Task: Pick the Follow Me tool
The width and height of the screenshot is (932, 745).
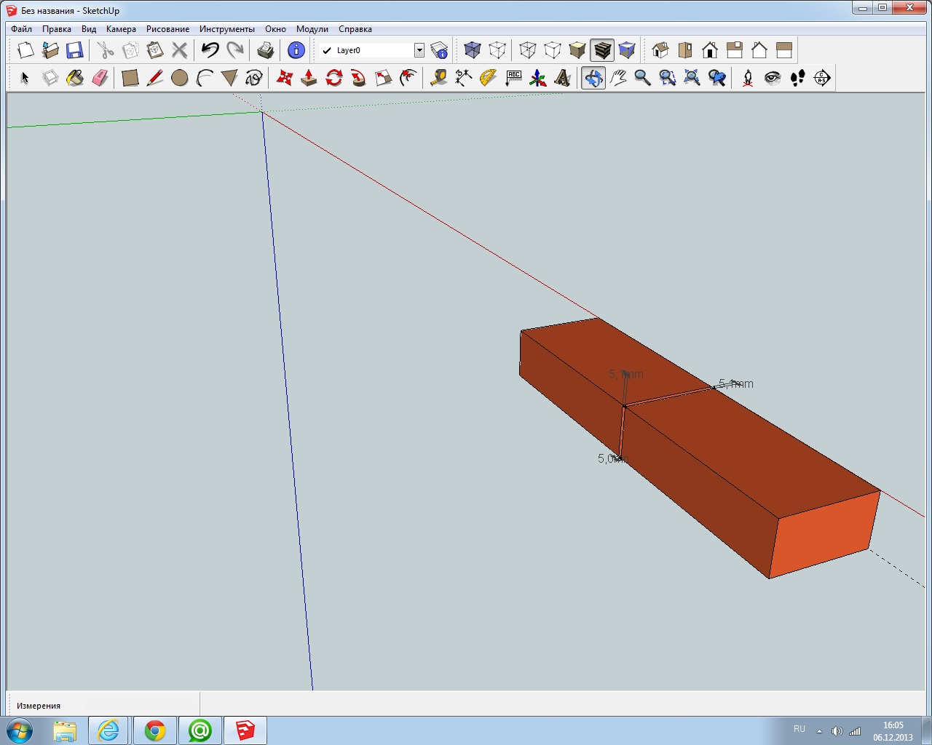Action: [358, 78]
